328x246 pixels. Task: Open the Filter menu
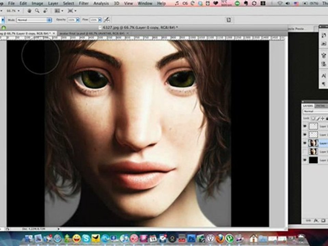[x=83, y=3]
